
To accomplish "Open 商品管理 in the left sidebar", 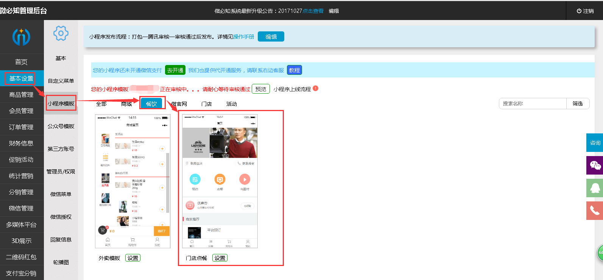I will tap(22, 95).
